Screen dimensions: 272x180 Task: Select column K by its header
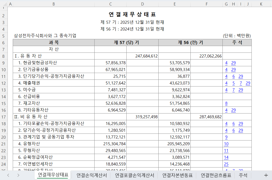coord(261,4)
